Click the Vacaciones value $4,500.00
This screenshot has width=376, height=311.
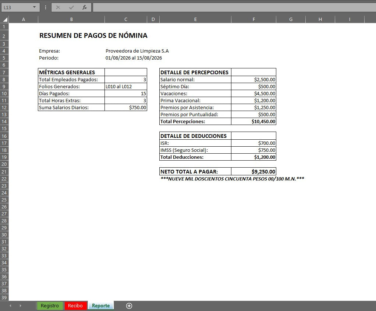pyautogui.click(x=254, y=93)
